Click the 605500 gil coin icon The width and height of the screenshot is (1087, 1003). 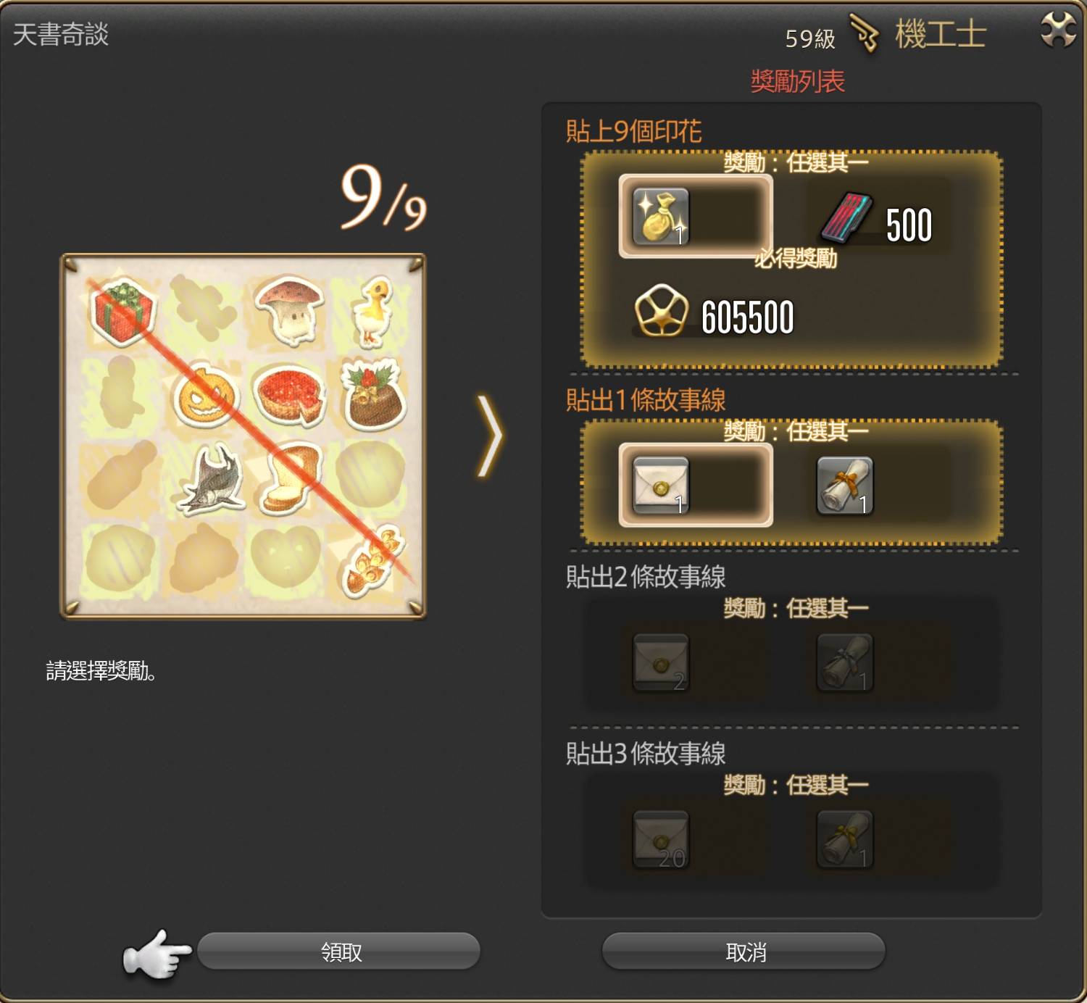(660, 310)
